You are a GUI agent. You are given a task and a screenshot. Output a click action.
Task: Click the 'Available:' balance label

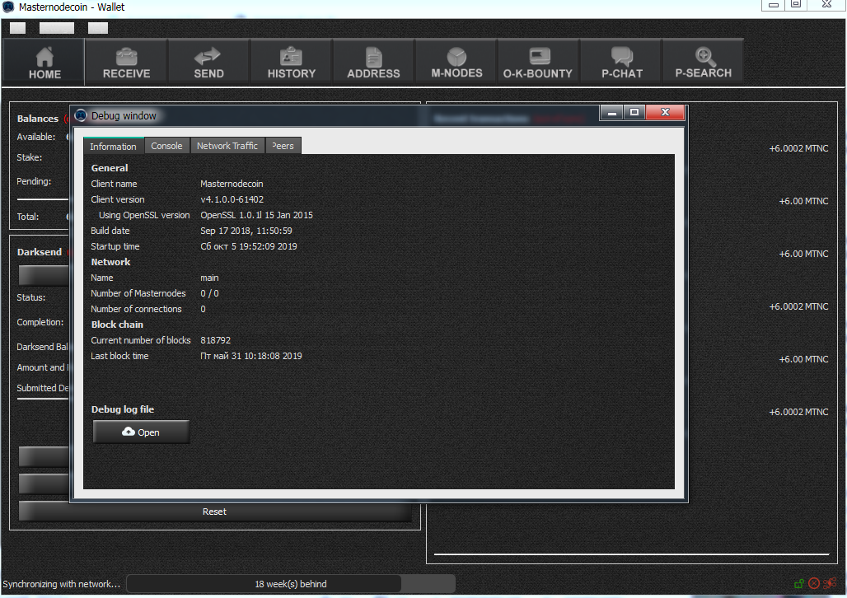click(35, 137)
